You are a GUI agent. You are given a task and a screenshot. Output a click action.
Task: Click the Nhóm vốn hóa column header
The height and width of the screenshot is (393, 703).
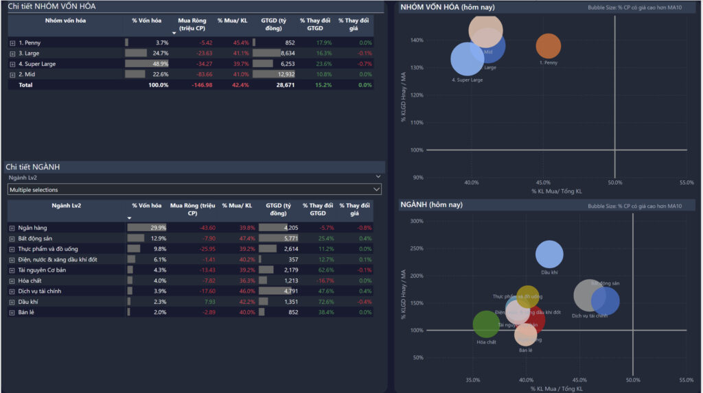(65, 21)
